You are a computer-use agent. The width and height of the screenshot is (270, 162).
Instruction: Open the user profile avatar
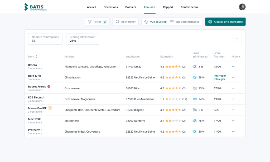(242, 7)
